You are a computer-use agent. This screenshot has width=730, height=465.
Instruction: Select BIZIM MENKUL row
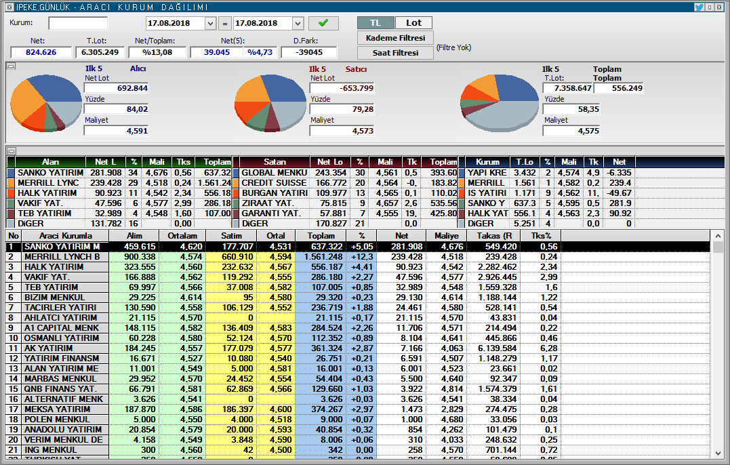click(358, 298)
